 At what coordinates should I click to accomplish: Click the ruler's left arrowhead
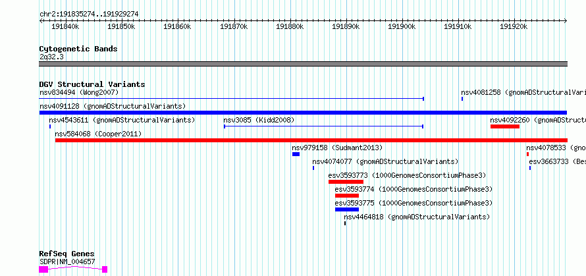tap(41, 21)
